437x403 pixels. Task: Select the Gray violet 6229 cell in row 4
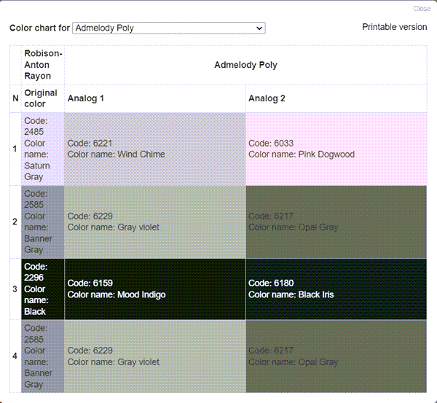[x=155, y=356]
